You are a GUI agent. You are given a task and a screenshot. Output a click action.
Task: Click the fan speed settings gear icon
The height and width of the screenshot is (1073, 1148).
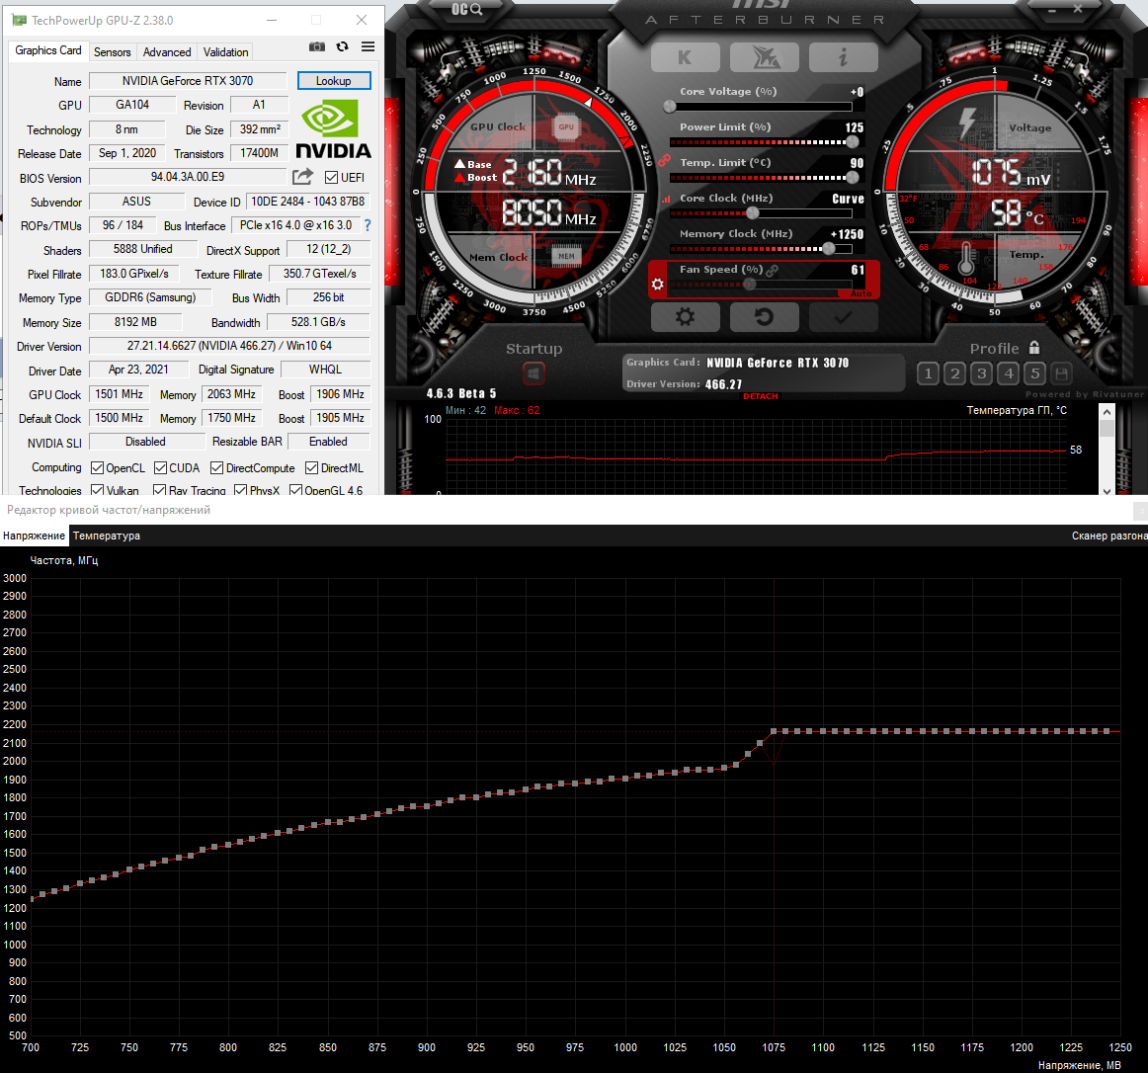coord(657,285)
